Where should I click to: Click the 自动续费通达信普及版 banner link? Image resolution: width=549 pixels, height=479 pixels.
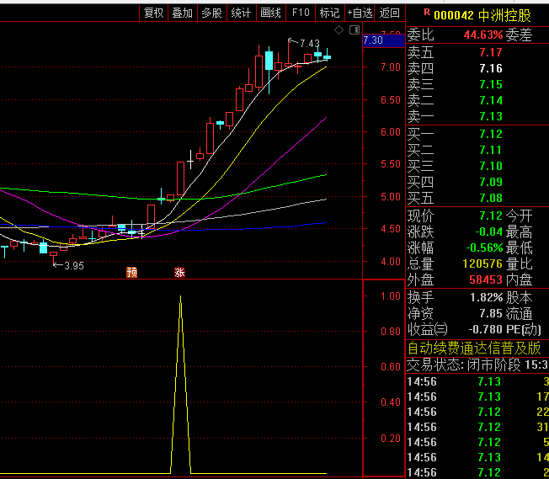pos(474,348)
